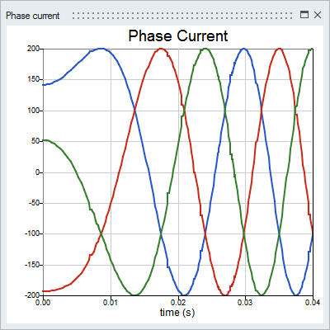The width and height of the screenshot is (330, 330).
Task: Click the dotted panel drag grip
Action: click(x=182, y=16)
